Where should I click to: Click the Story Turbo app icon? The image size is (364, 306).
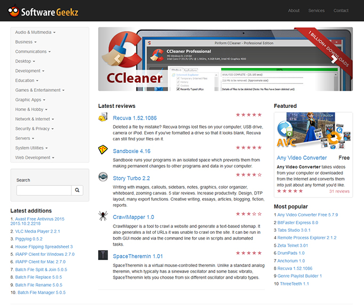pyautogui.click(x=103, y=177)
